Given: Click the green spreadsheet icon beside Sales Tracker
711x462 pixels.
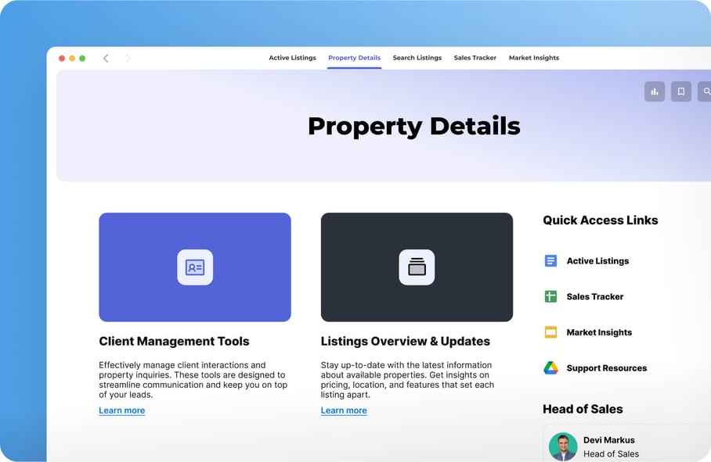Looking at the screenshot, I should pyautogui.click(x=550, y=296).
